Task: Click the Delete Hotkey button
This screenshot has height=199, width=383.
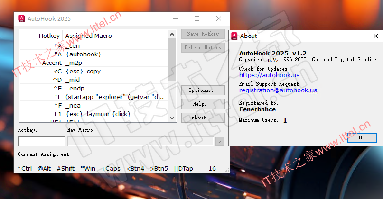Action: pyautogui.click(x=203, y=47)
